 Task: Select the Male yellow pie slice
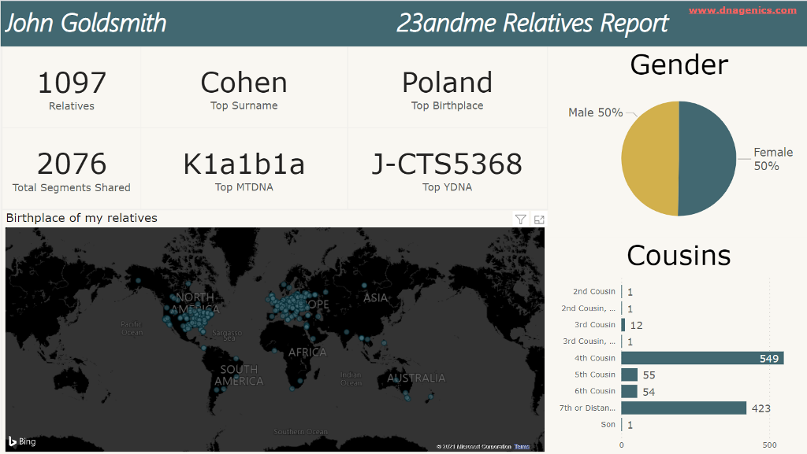pos(649,159)
